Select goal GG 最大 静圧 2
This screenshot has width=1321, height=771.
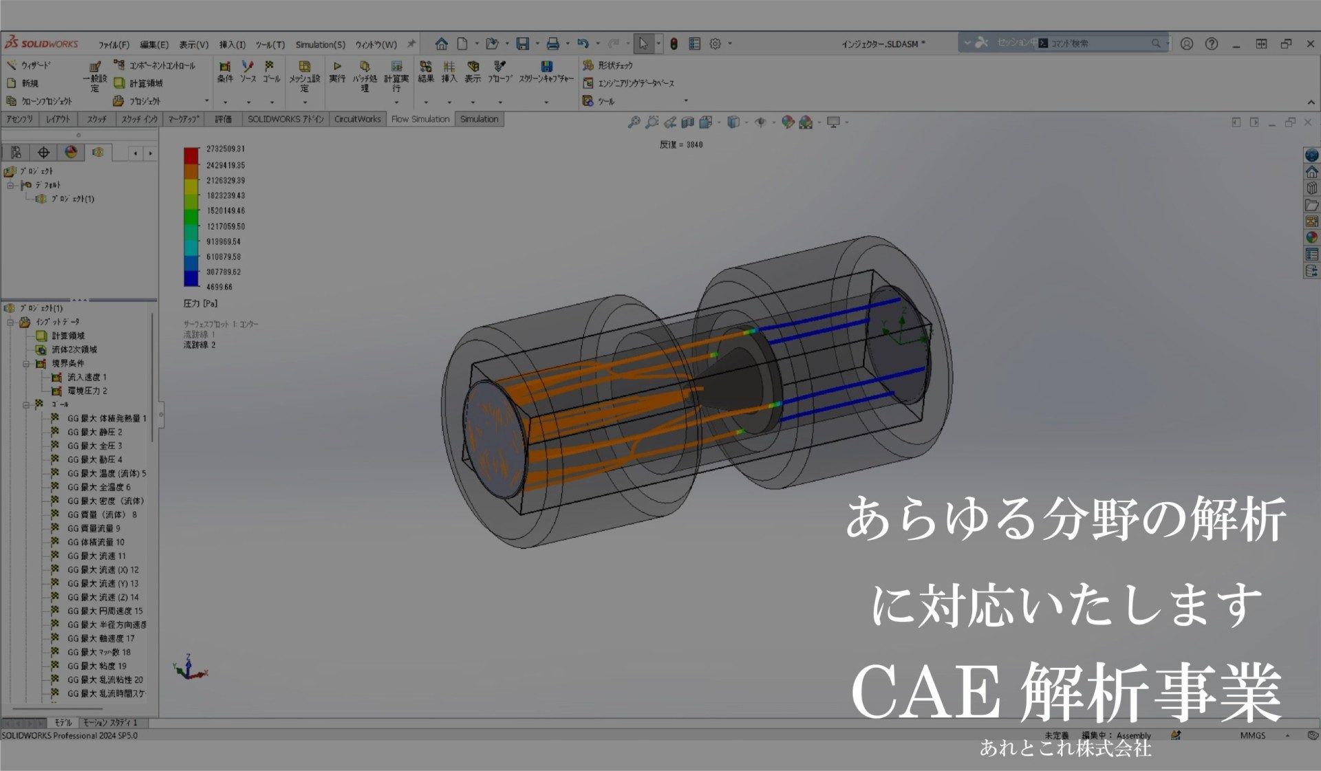pyautogui.click(x=87, y=432)
